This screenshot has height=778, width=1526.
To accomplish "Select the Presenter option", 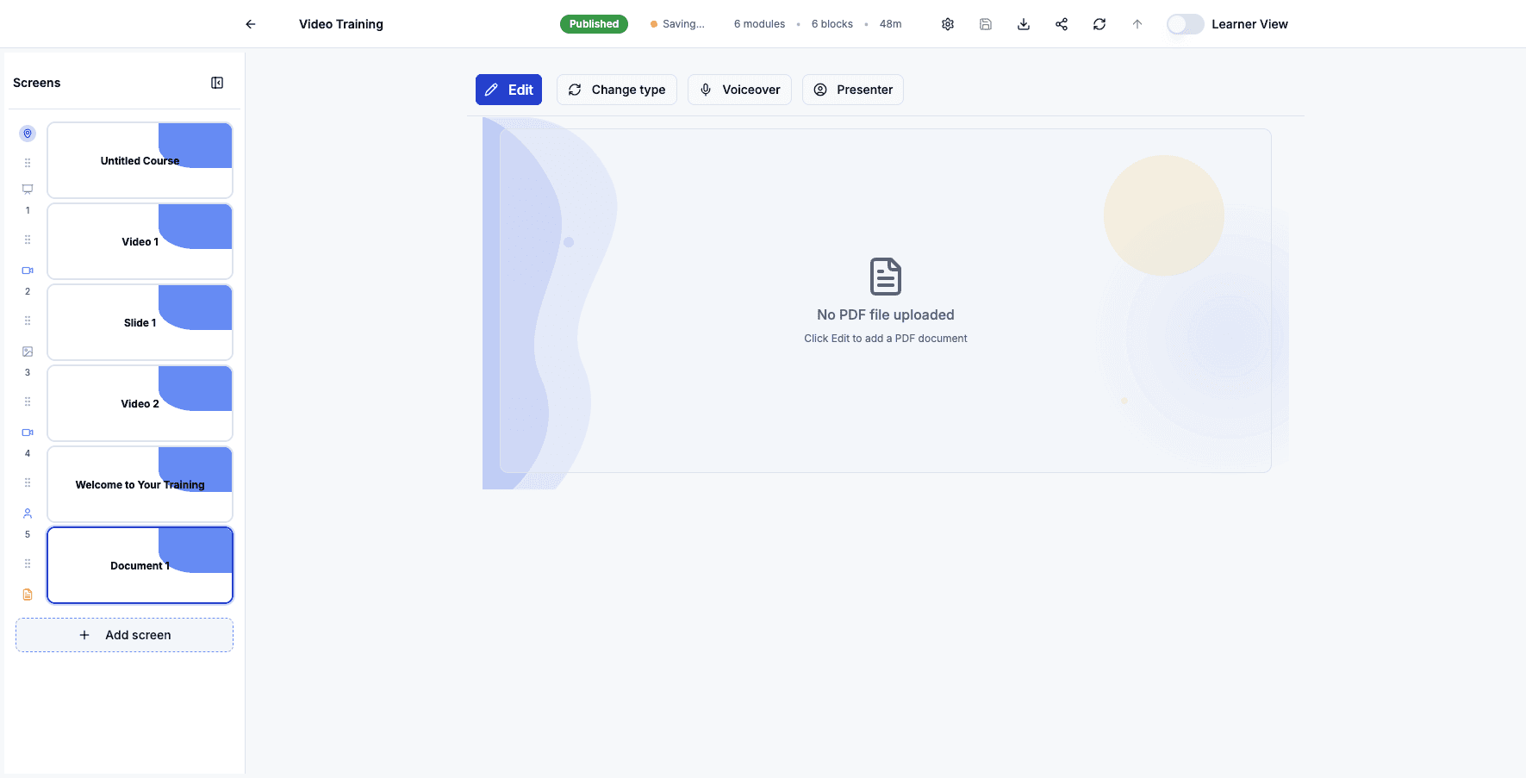I will (852, 90).
